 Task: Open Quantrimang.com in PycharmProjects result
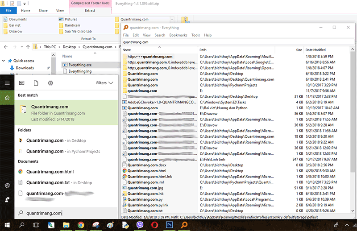[x=66, y=151]
